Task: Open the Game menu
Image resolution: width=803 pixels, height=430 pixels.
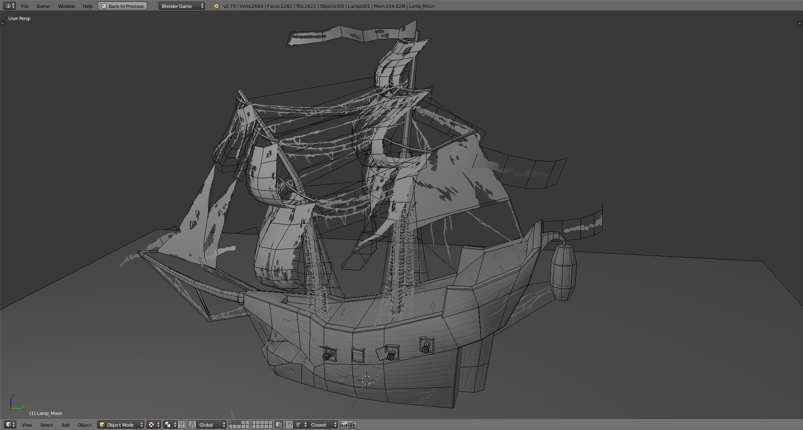Action: point(43,6)
